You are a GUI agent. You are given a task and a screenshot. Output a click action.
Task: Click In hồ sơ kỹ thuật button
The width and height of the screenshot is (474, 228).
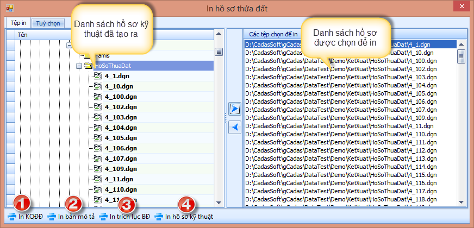[184, 217]
